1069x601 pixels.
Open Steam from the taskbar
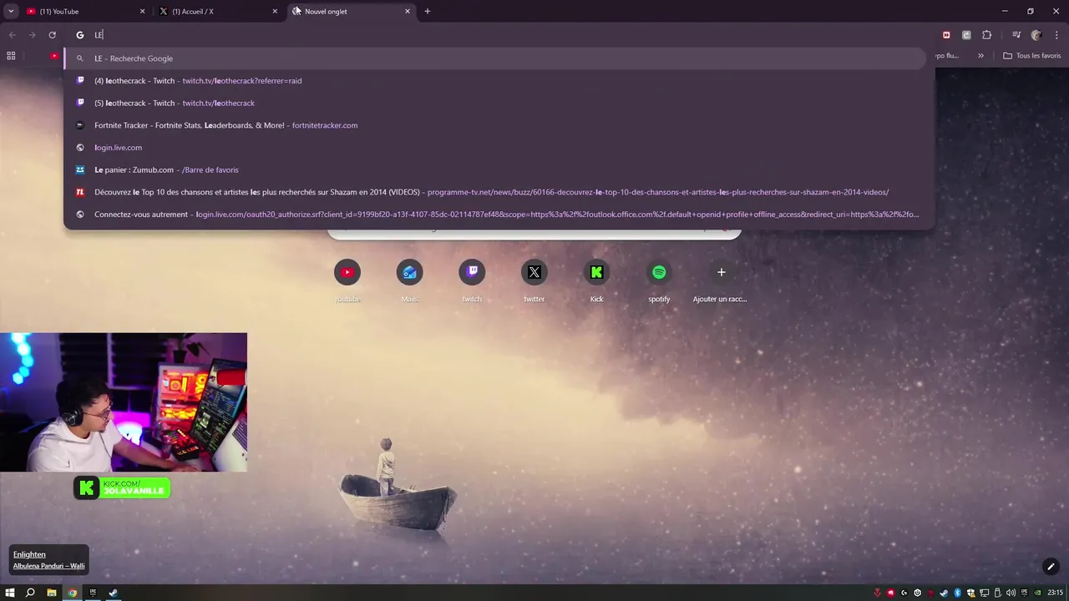tap(114, 593)
